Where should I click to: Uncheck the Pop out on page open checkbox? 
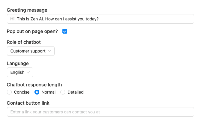[x=65, y=31]
